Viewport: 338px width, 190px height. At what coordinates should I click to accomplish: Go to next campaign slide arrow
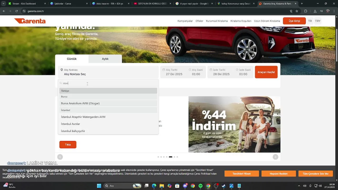point(275,157)
